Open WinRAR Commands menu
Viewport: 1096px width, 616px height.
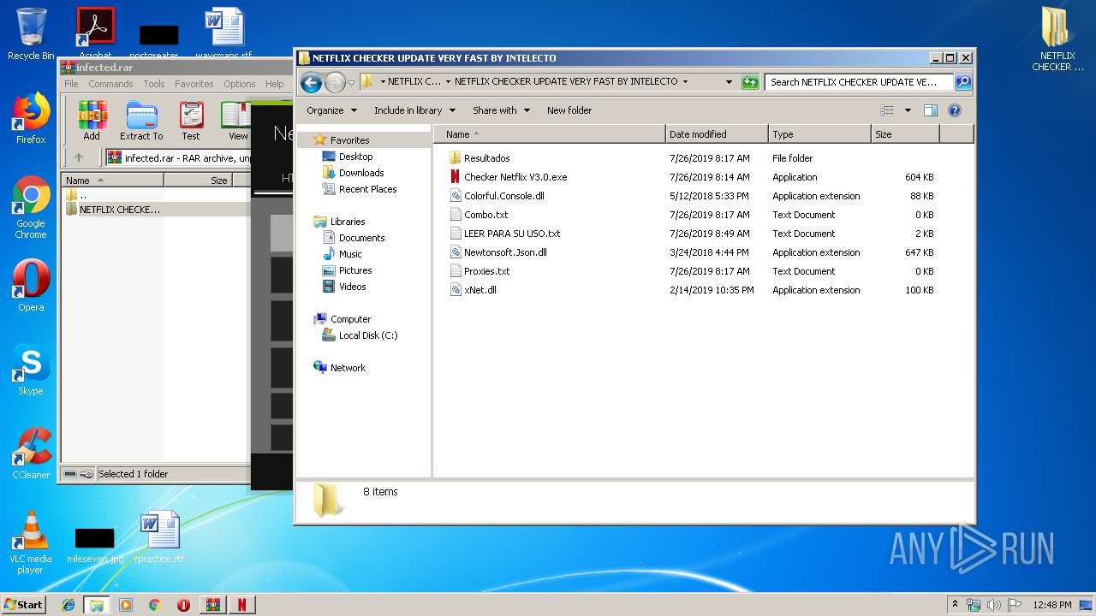point(110,84)
